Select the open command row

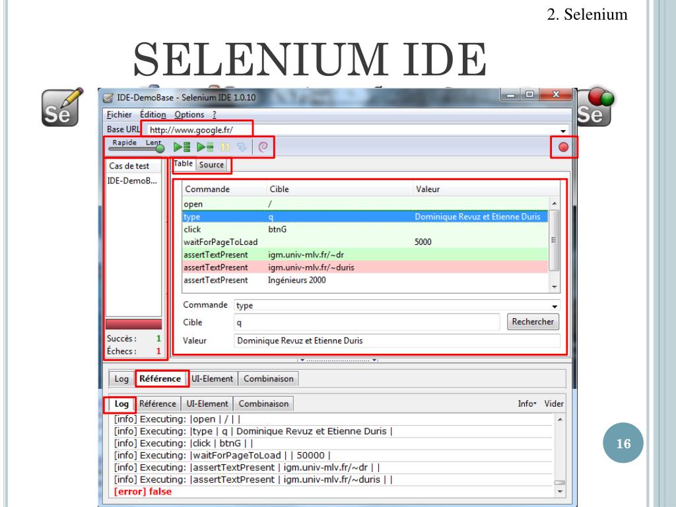[x=364, y=204]
